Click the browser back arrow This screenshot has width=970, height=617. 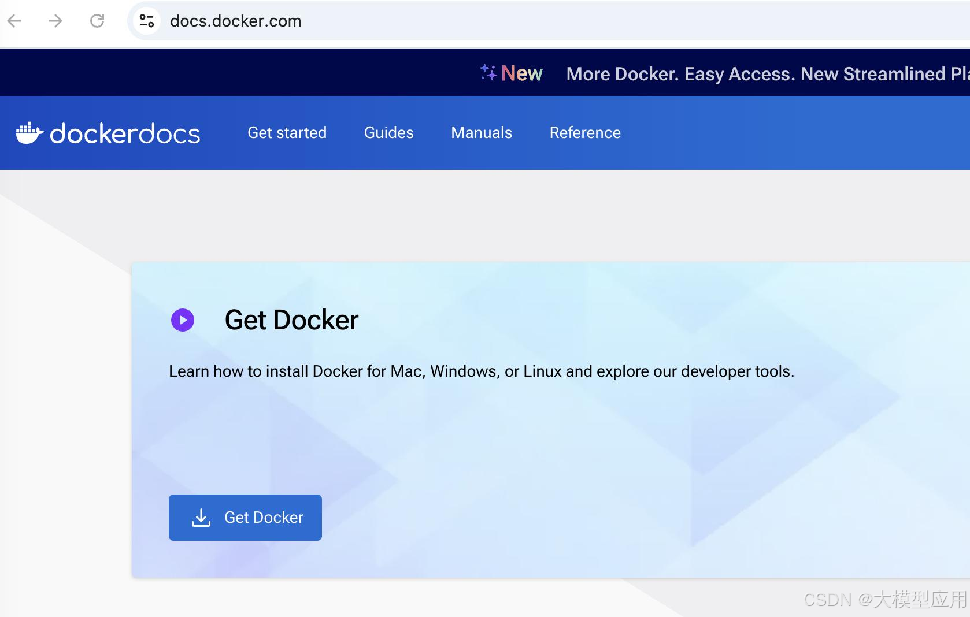[x=14, y=21]
